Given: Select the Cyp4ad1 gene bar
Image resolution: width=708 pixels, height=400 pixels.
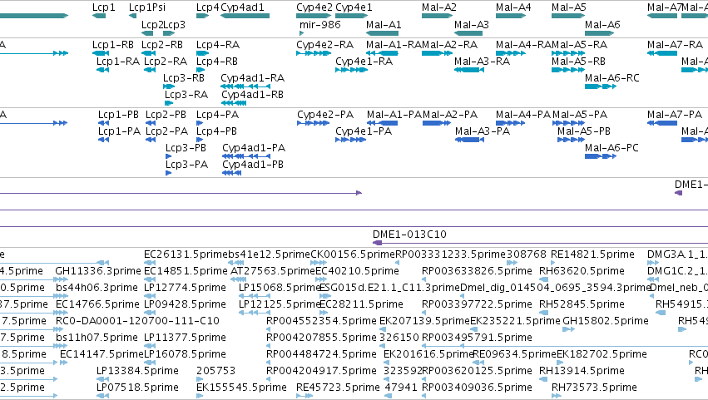Looking at the screenshot, I should point(245,16).
